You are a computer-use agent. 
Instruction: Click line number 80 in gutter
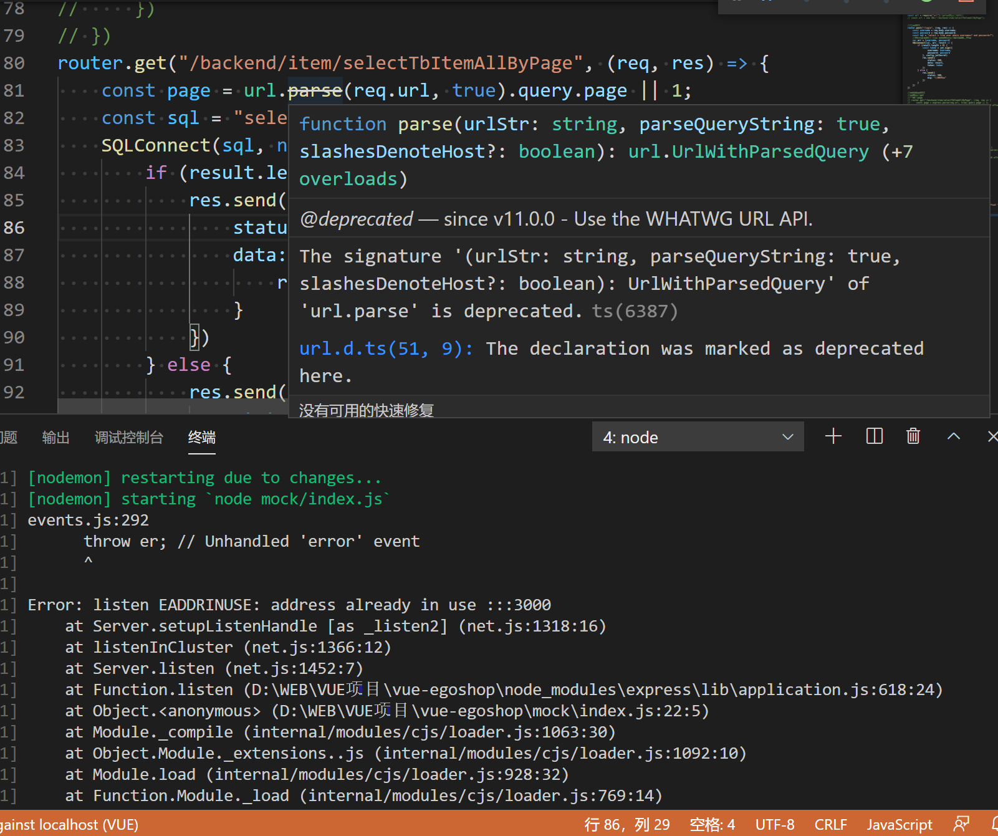click(x=14, y=63)
